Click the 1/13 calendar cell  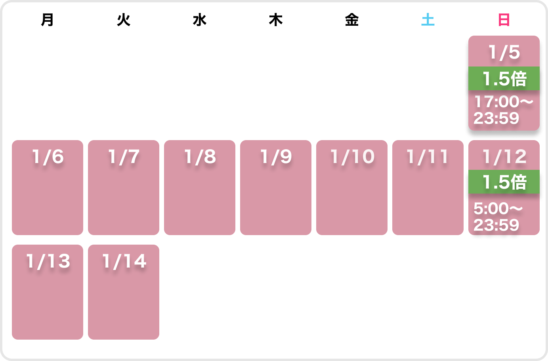(x=48, y=292)
